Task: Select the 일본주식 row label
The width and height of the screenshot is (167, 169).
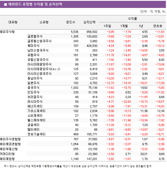Action: [x=33, y=83]
